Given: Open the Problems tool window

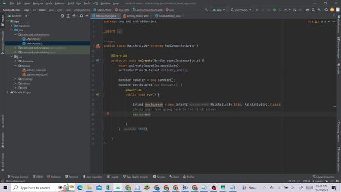Looking at the screenshot, I should click(x=54, y=177).
